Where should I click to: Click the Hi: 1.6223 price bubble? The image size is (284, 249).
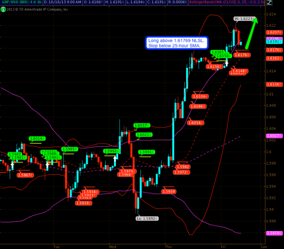(x=243, y=19)
